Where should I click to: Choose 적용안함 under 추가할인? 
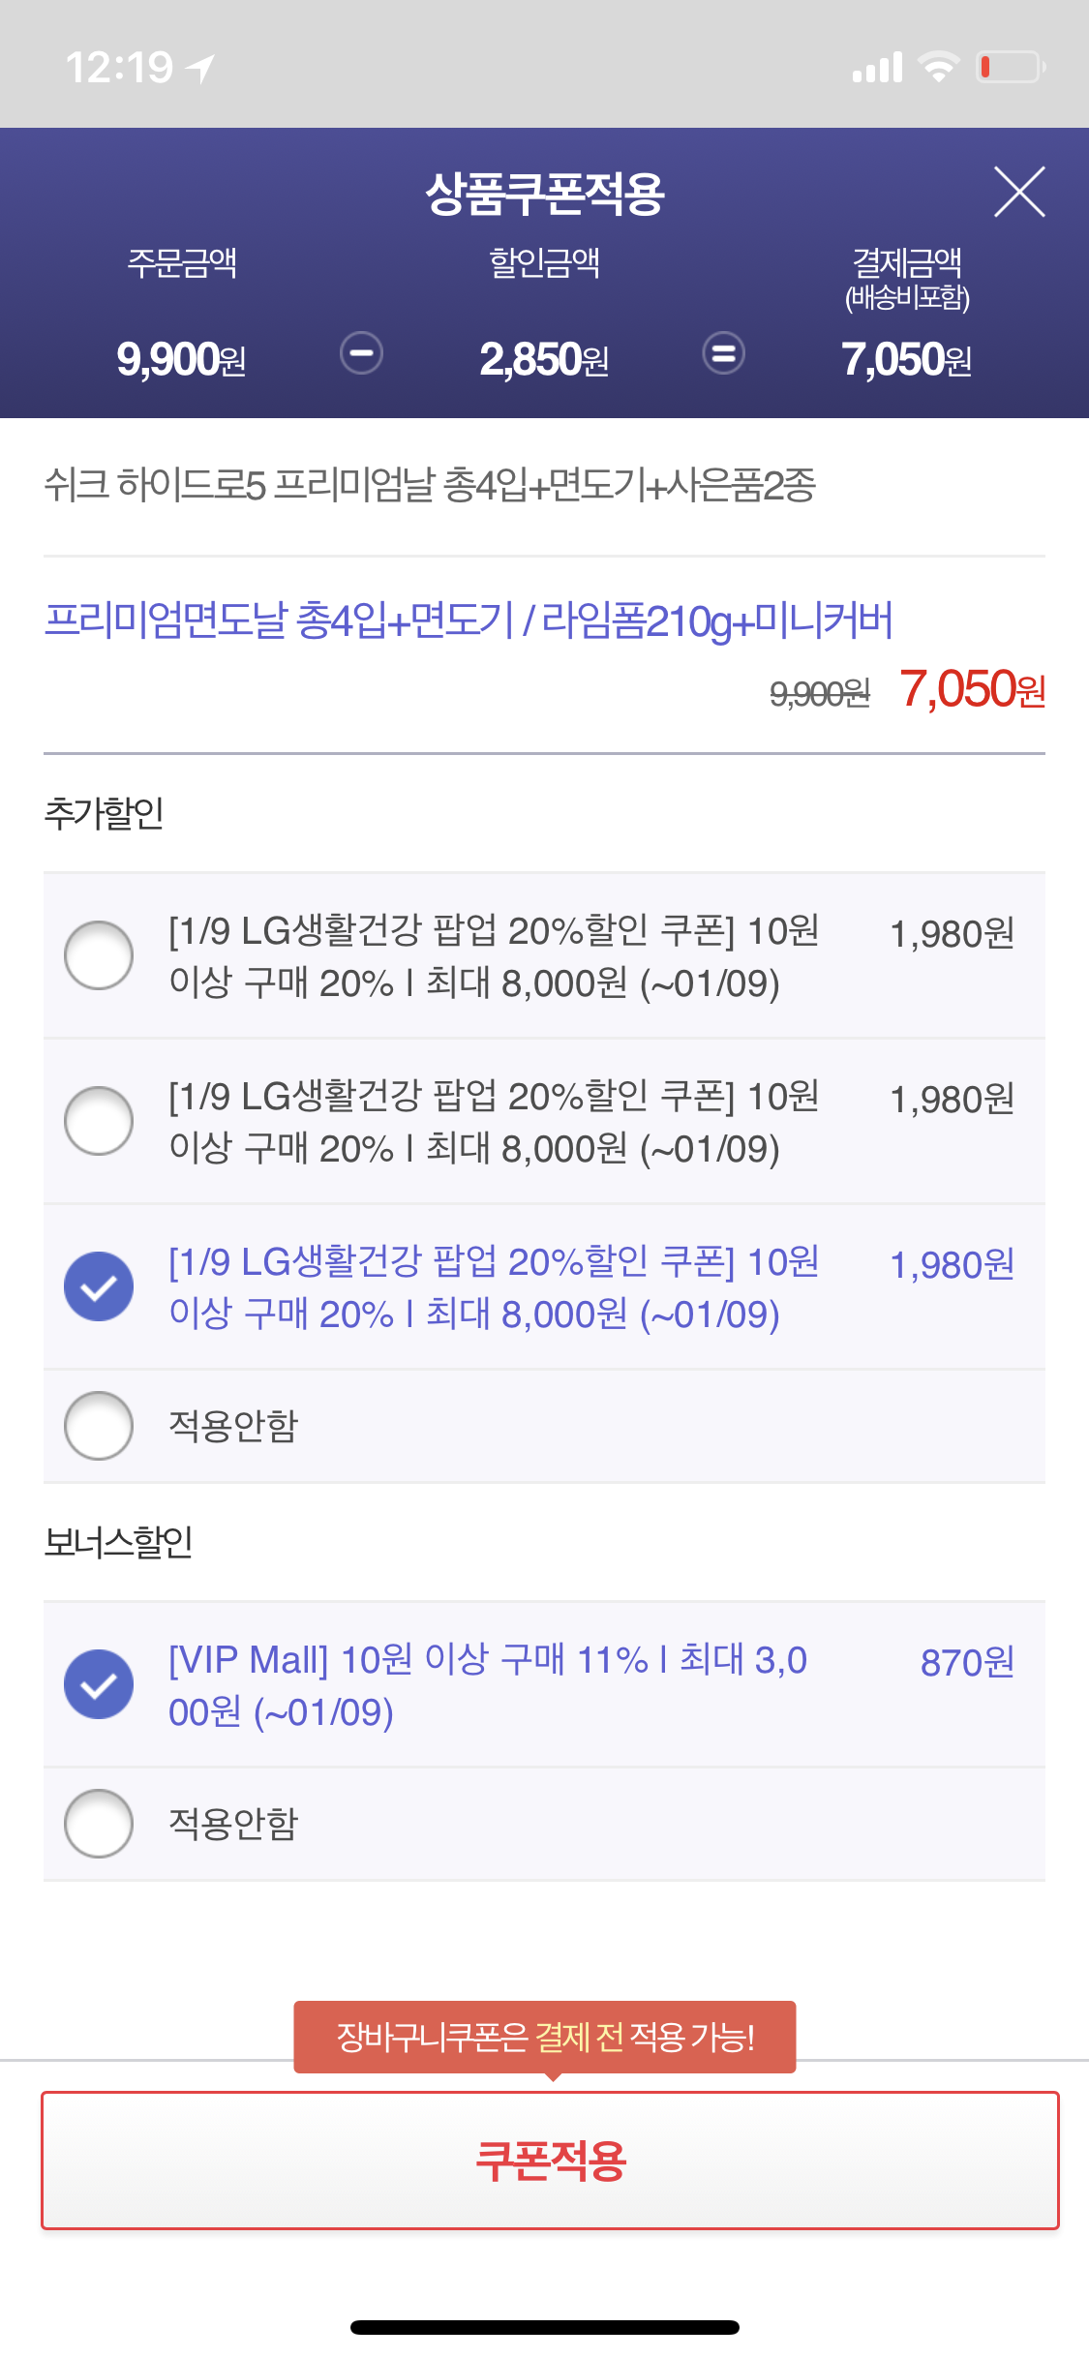click(99, 1426)
